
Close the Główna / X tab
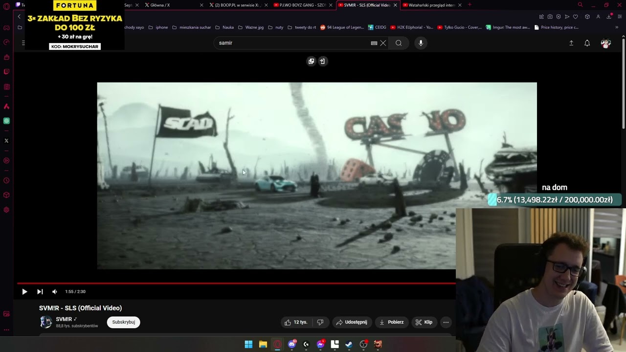(201, 5)
